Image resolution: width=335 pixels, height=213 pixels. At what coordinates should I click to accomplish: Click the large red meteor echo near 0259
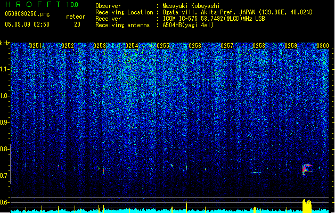point(307,169)
